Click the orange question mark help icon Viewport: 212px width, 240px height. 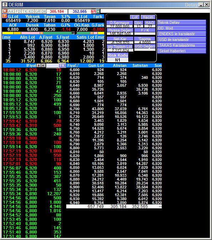(x=4, y=16)
